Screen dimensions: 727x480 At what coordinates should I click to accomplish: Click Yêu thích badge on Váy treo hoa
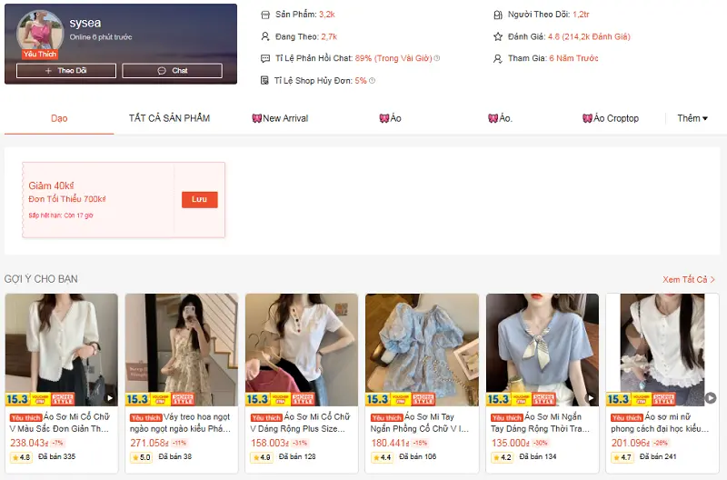pos(146,418)
